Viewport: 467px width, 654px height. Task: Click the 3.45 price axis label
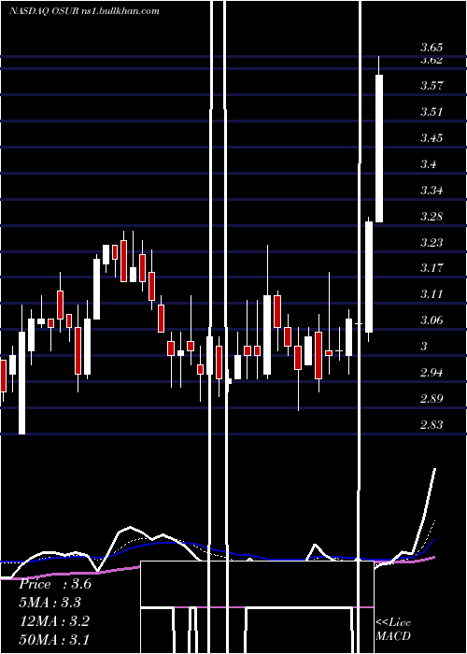pos(432,138)
